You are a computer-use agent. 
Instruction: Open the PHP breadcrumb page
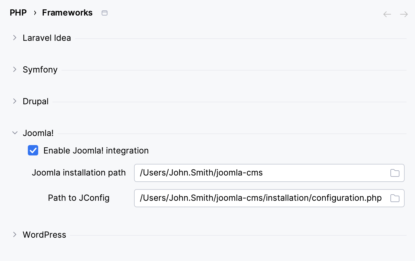[18, 12]
